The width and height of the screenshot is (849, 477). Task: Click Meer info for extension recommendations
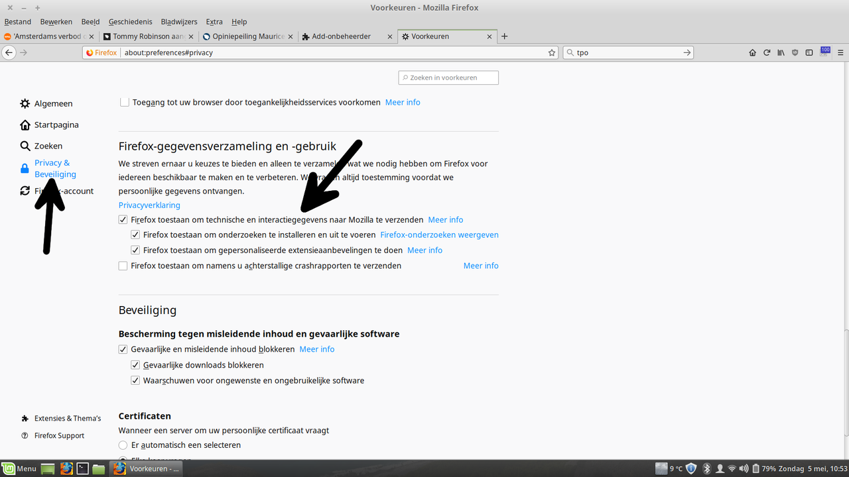coord(424,250)
